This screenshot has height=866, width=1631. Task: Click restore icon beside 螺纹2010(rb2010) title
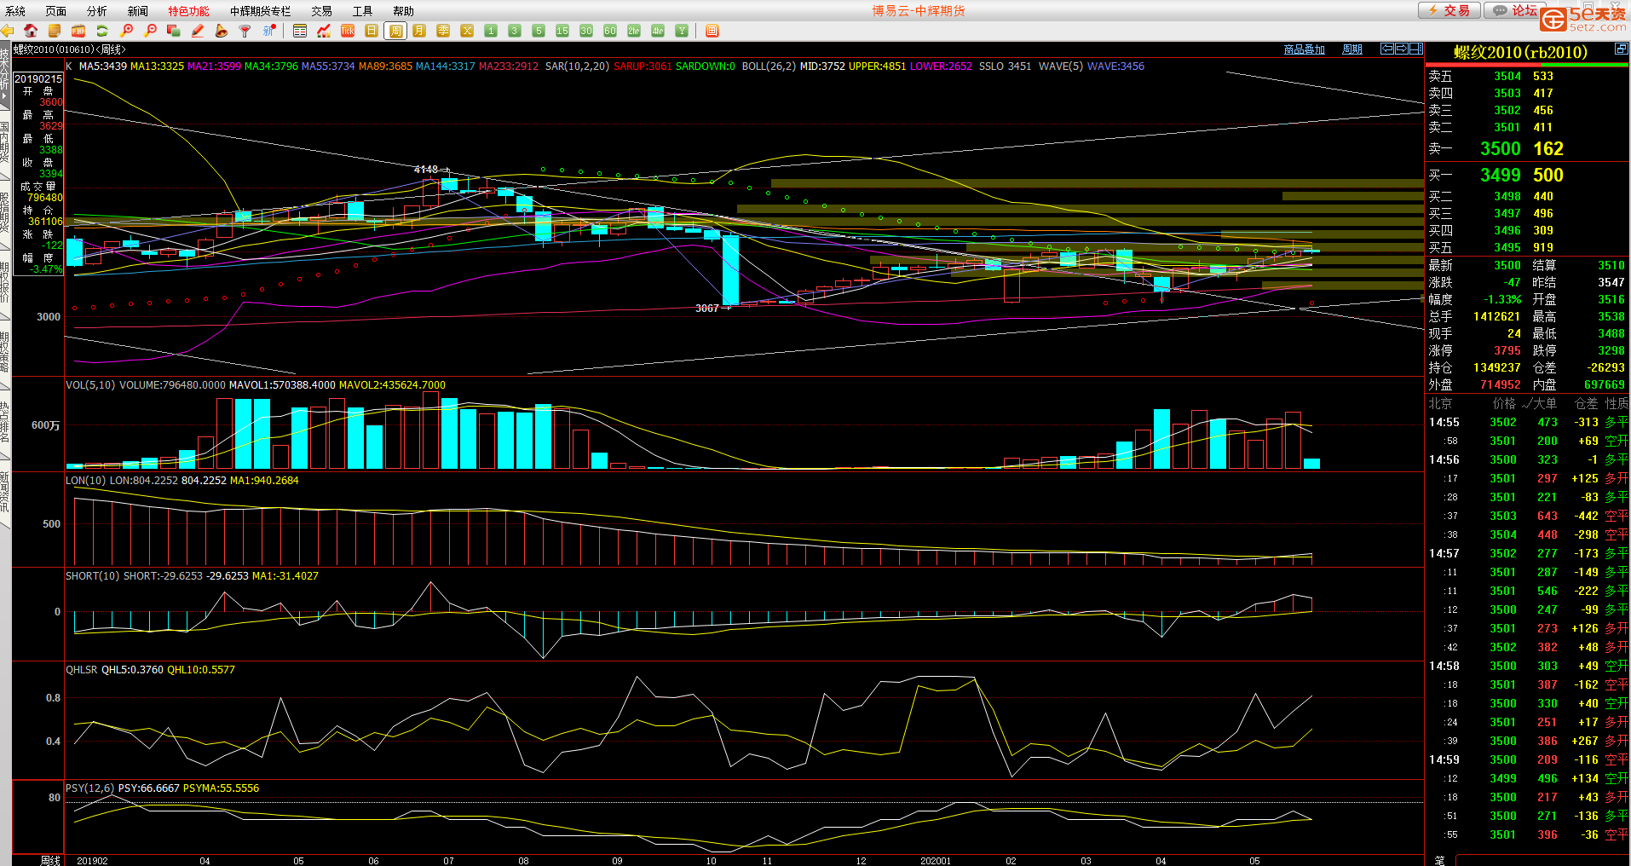[x=1622, y=49]
